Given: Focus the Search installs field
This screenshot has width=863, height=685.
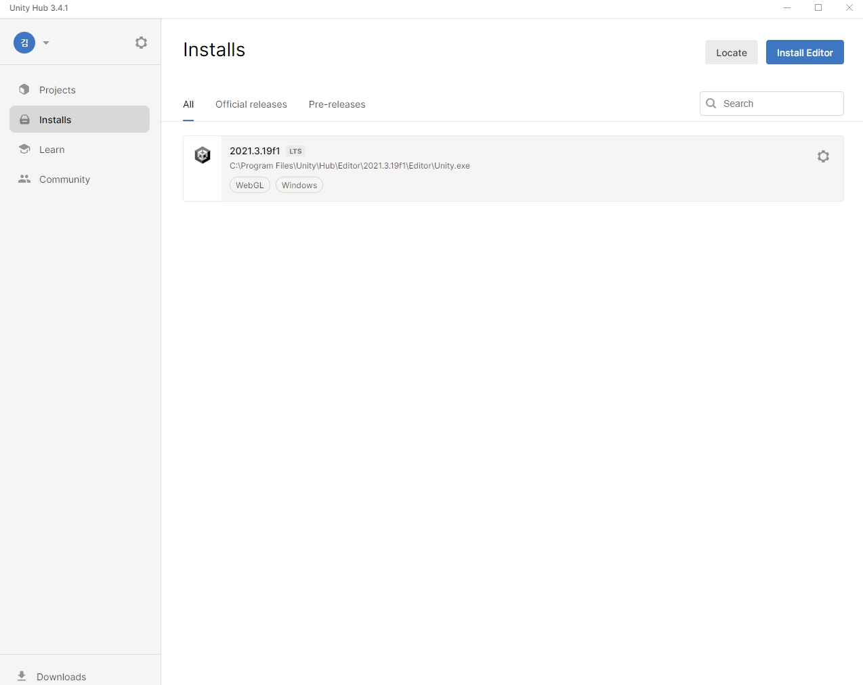Looking at the screenshot, I should coord(772,104).
